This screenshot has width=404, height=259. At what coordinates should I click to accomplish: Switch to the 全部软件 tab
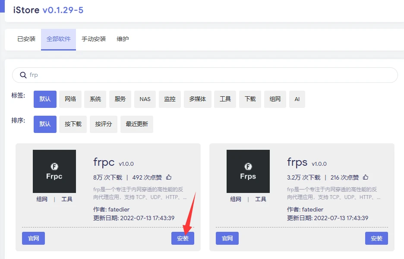click(59, 39)
